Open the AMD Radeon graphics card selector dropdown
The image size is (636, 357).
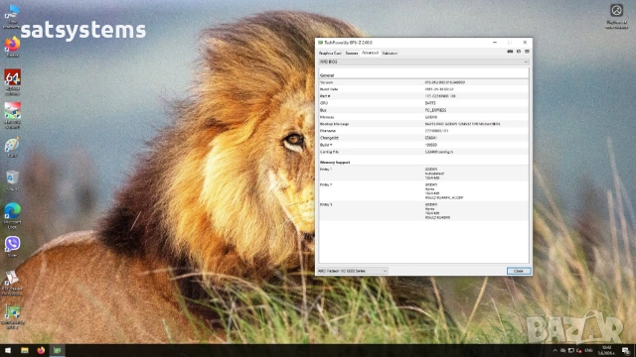point(352,271)
